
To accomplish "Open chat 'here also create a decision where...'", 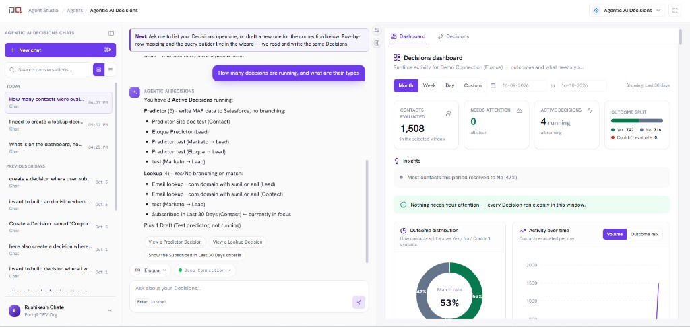I will click(59, 250).
